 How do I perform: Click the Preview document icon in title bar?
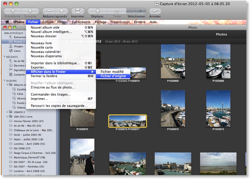click(x=157, y=4)
